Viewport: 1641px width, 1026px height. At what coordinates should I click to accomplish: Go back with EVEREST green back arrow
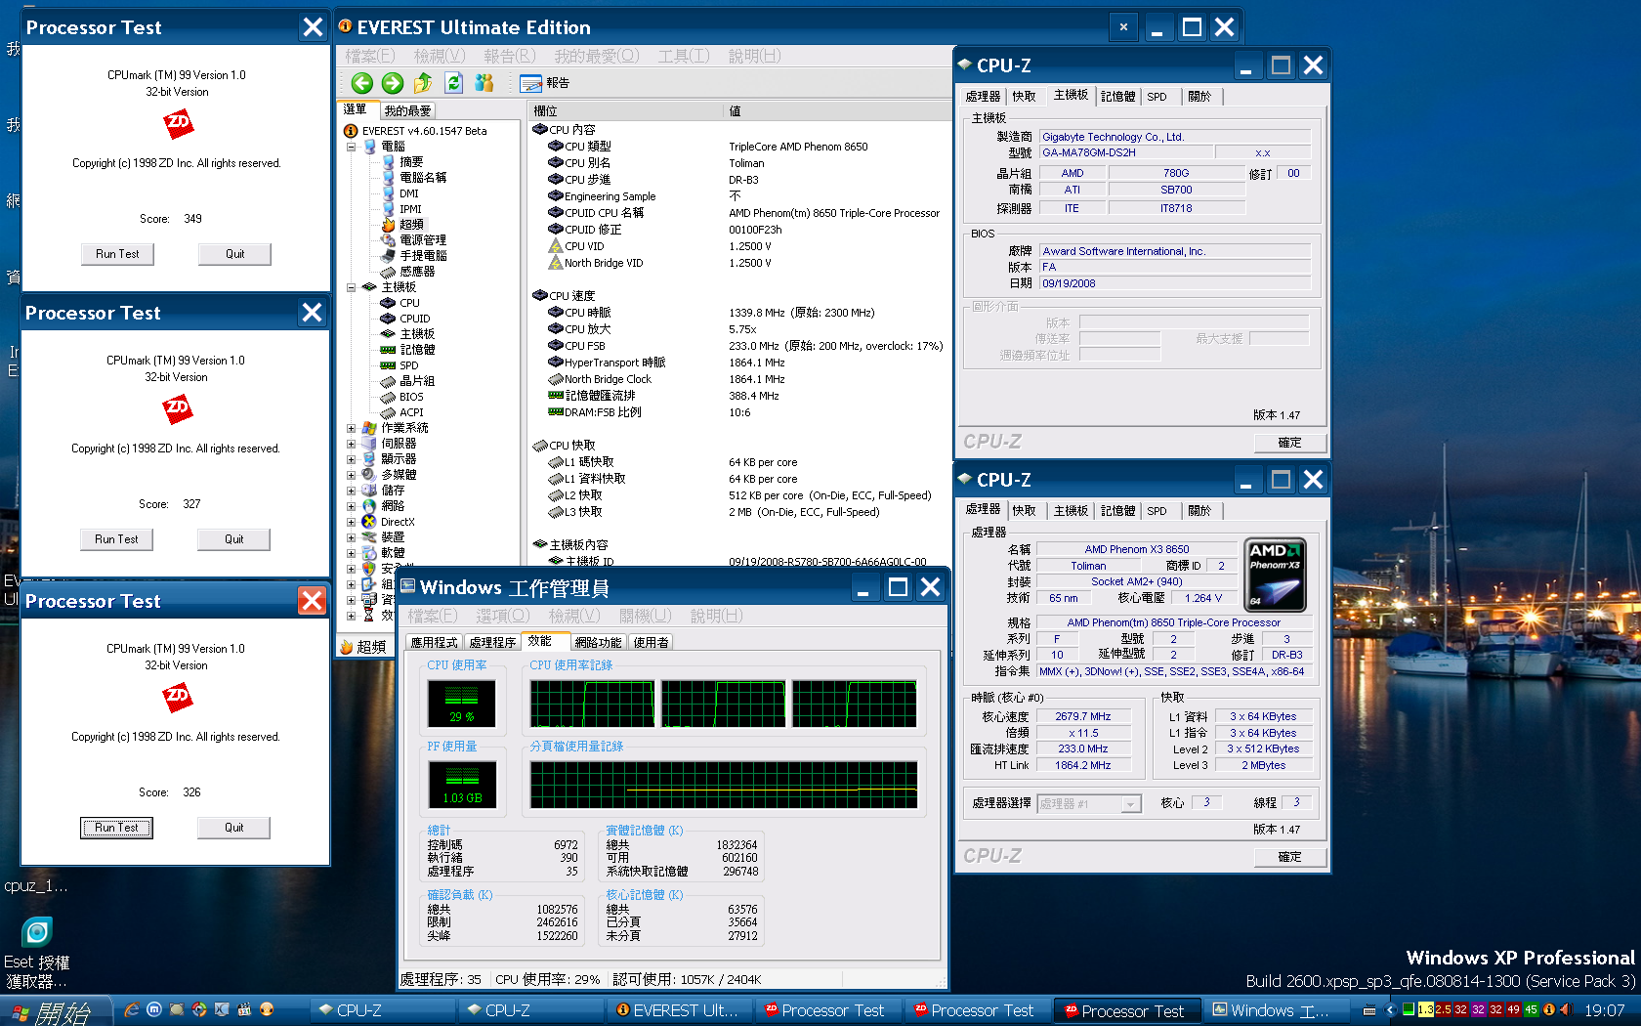[x=361, y=83]
